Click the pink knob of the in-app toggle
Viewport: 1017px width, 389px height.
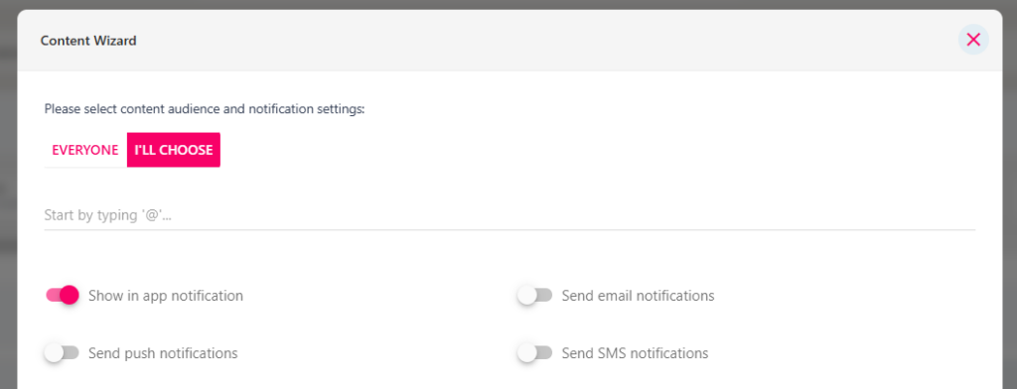pos(70,296)
